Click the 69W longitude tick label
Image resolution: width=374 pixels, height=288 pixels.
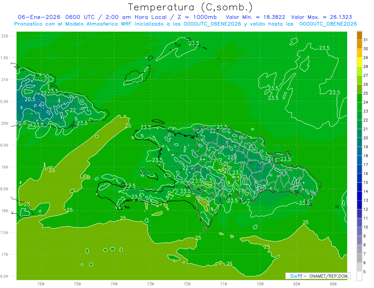pyautogui.click(x=297, y=284)
